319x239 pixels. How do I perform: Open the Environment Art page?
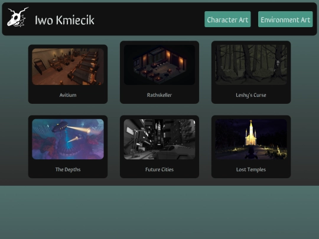click(285, 19)
